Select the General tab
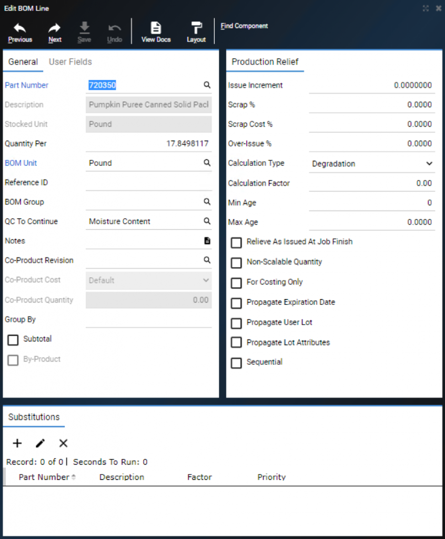 (x=23, y=62)
